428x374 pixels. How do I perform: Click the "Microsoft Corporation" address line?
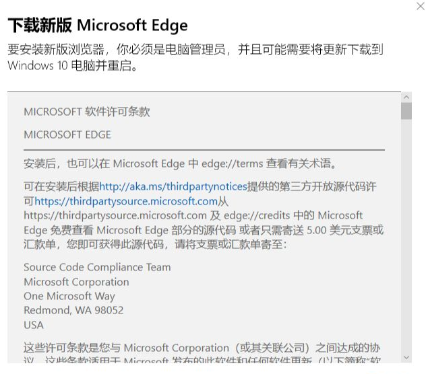point(76,282)
